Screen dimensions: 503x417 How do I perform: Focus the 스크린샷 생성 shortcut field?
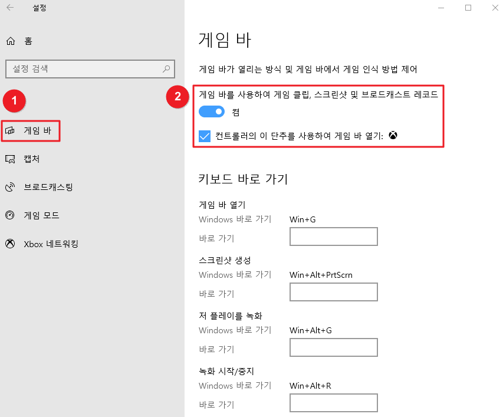tap(333, 292)
